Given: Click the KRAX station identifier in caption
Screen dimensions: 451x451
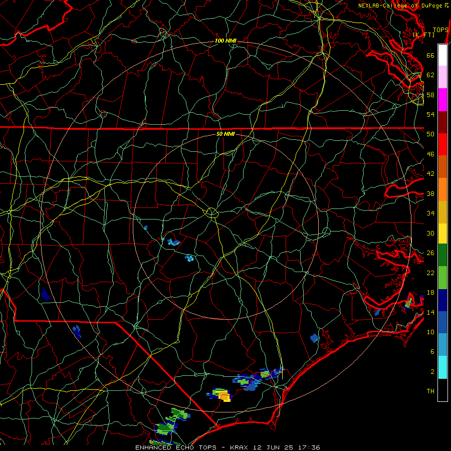Looking at the screenshot, I should click(x=240, y=447).
